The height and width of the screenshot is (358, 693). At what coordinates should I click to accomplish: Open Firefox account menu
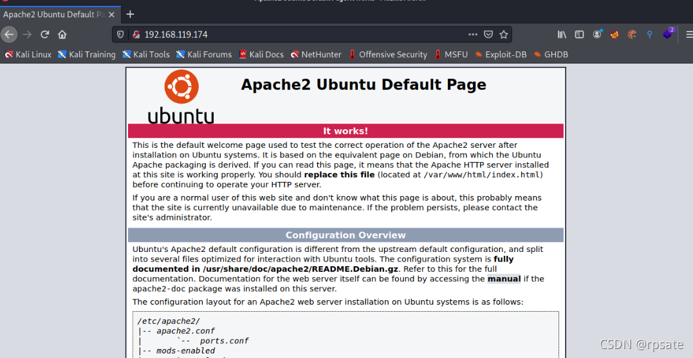coord(597,35)
